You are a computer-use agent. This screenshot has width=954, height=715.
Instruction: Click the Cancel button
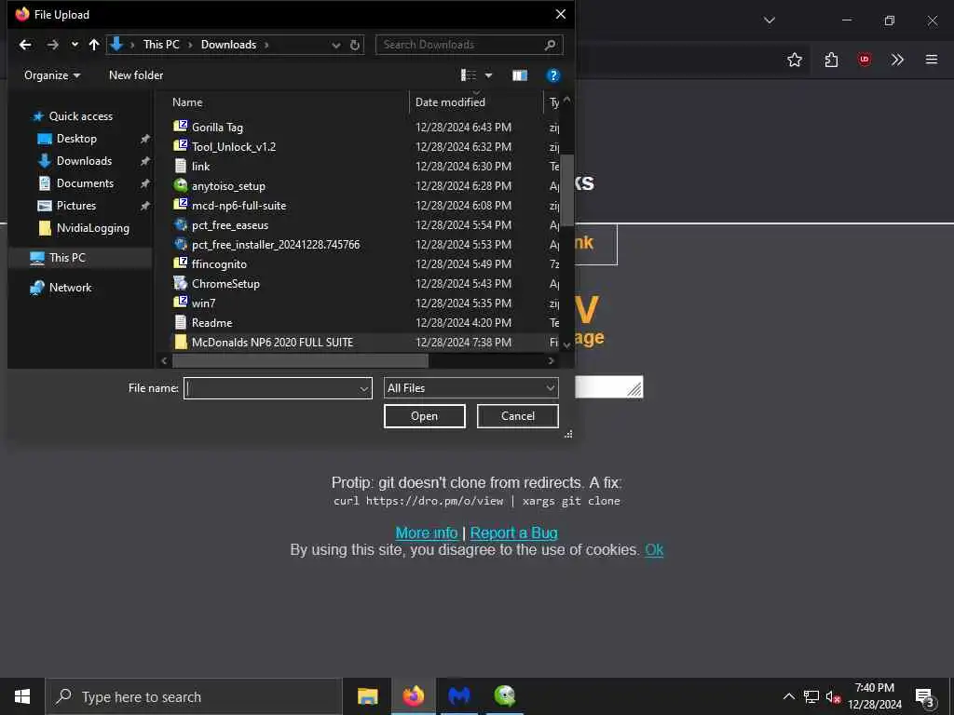518,416
